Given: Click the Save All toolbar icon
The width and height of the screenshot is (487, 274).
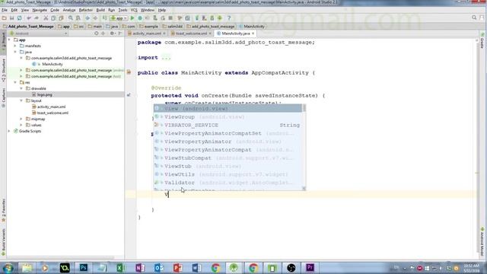Looking at the screenshot, I should [12, 18].
